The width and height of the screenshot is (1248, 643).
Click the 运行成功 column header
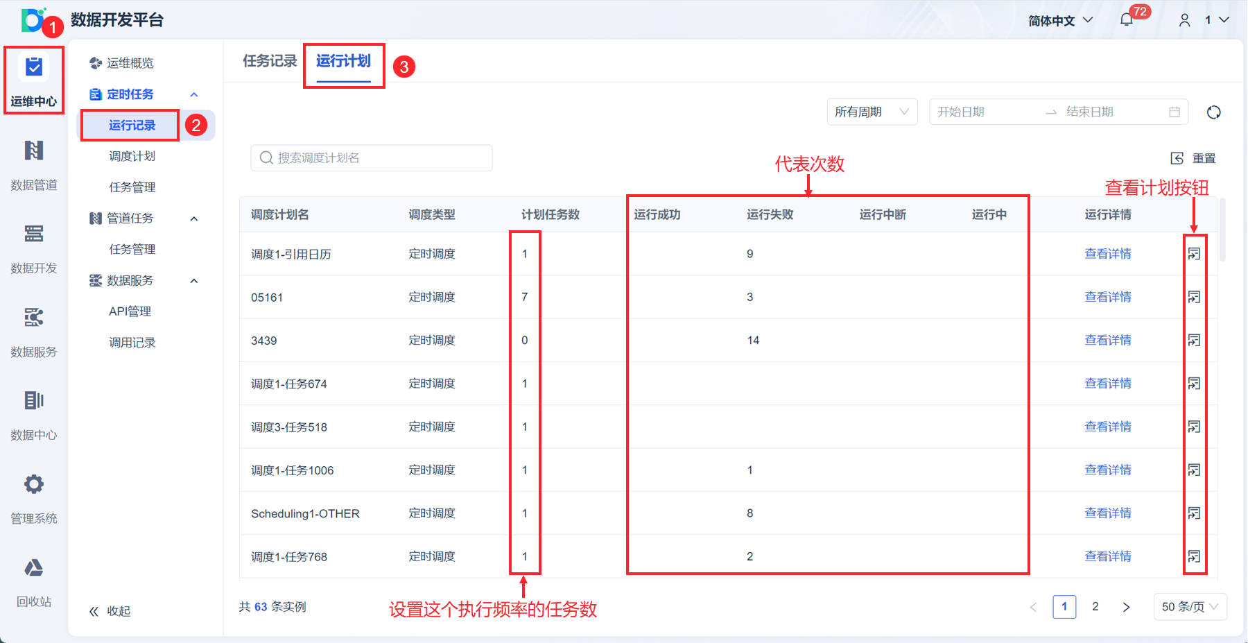[x=657, y=215]
